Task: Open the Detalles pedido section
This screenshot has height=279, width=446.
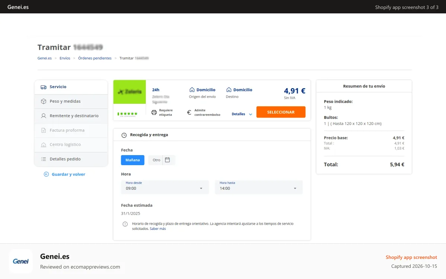Action: pyautogui.click(x=71, y=159)
